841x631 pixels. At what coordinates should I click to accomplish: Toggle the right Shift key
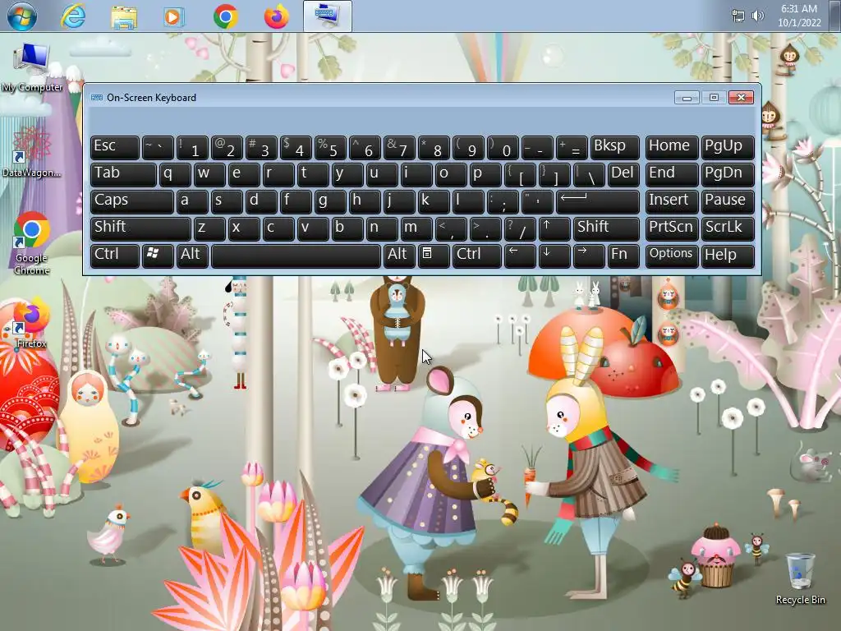pyautogui.click(x=606, y=228)
